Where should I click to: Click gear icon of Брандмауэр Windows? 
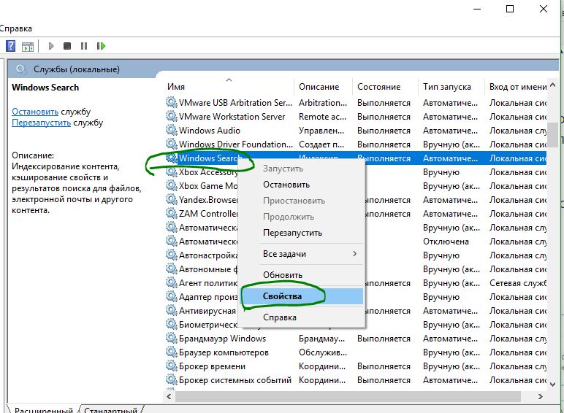171,339
